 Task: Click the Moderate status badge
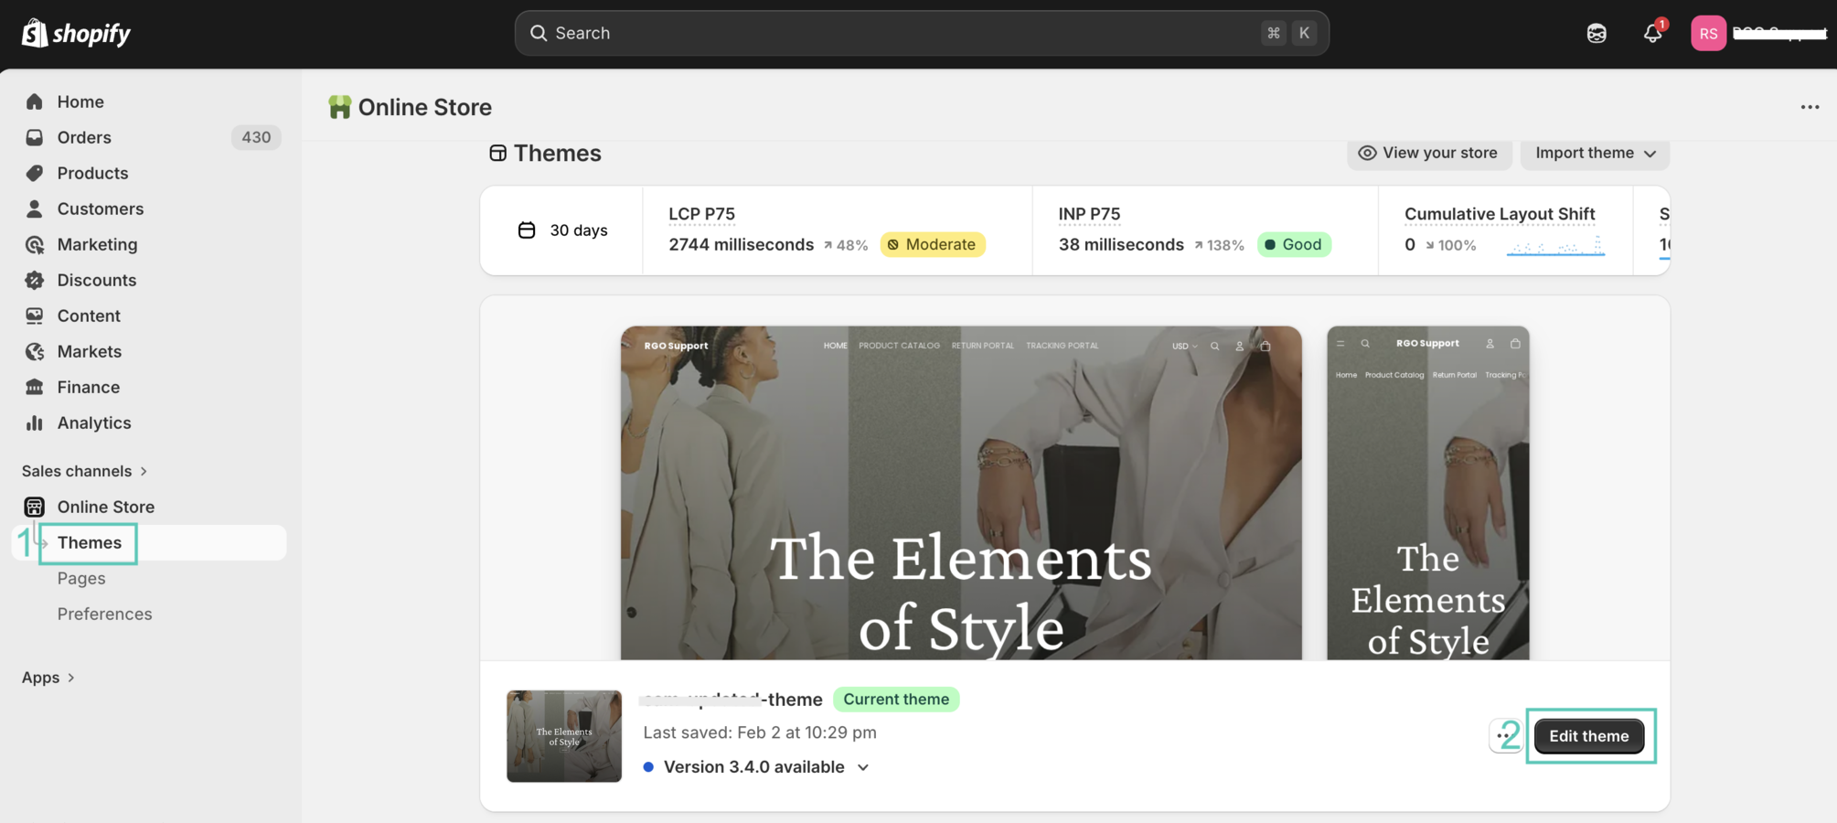pyautogui.click(x=932, y=245)
